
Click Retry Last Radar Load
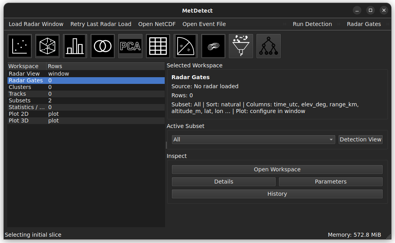[x=101, y=24]
